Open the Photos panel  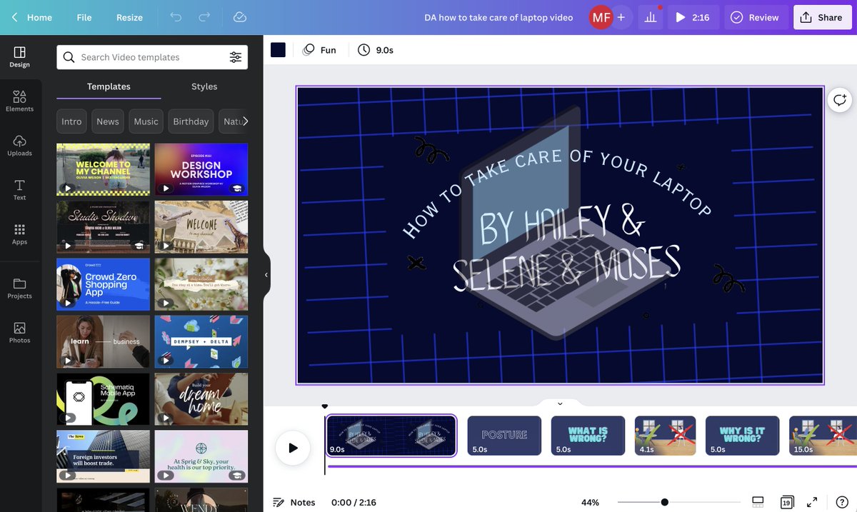tap(19, 332)
